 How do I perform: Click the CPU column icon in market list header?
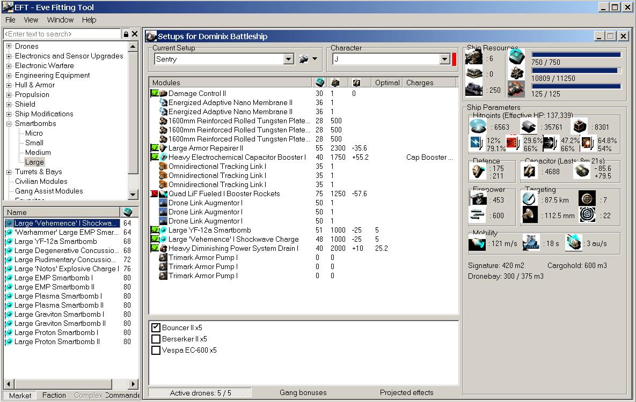[x=127, y=212]
